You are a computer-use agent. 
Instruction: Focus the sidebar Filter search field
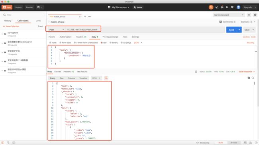pyautogui.click(x=23, y=15)
